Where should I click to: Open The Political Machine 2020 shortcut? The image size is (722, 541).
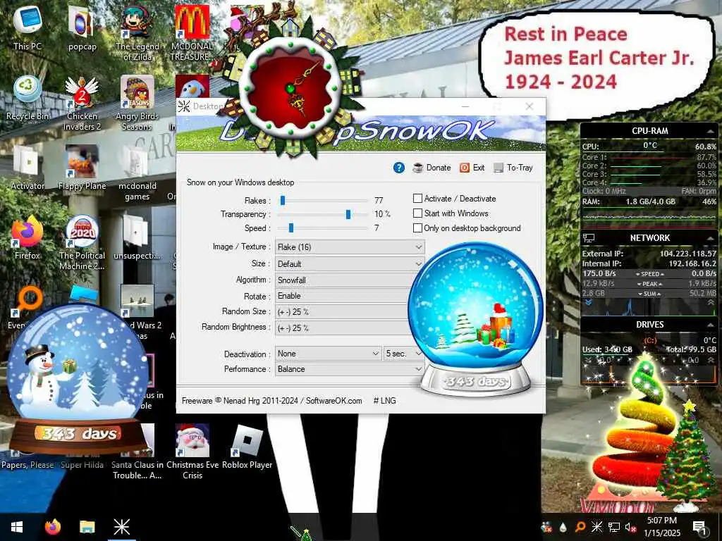(82, 243)
